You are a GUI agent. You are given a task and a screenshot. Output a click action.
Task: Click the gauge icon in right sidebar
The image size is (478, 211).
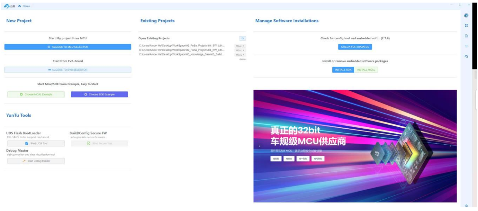click(x=466, y=56)
